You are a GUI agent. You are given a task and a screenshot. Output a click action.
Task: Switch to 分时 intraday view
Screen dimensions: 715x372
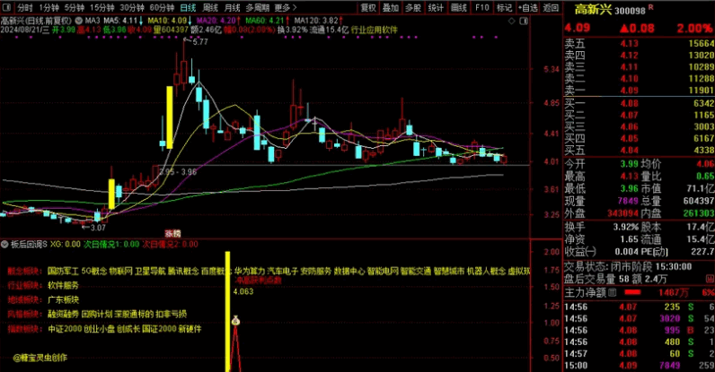25,8
